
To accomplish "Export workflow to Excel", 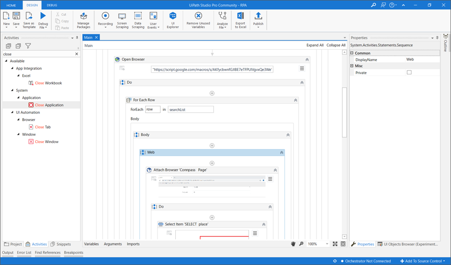I will pos(240,20).
